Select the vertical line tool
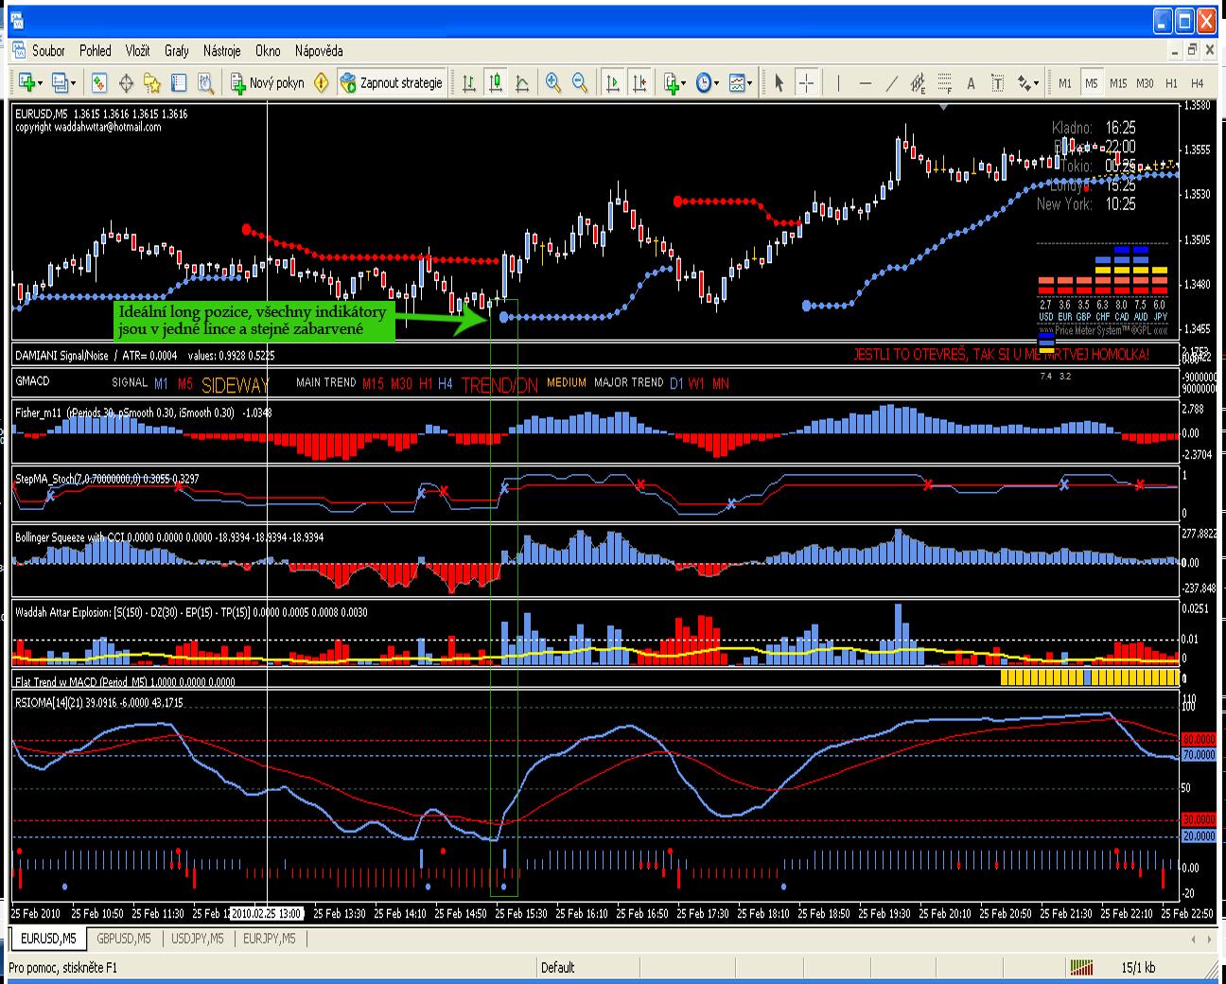 point(838,83)
